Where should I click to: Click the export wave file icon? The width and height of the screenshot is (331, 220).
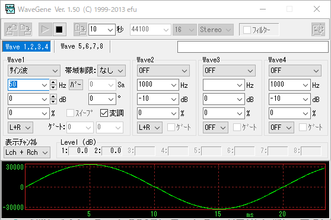(80, 29)
